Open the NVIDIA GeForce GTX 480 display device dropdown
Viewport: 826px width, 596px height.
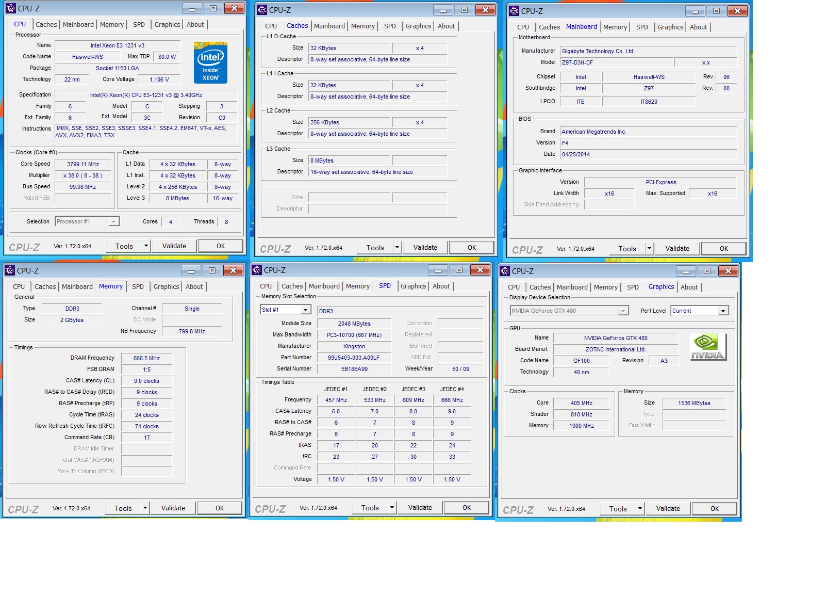coord(623,311)
